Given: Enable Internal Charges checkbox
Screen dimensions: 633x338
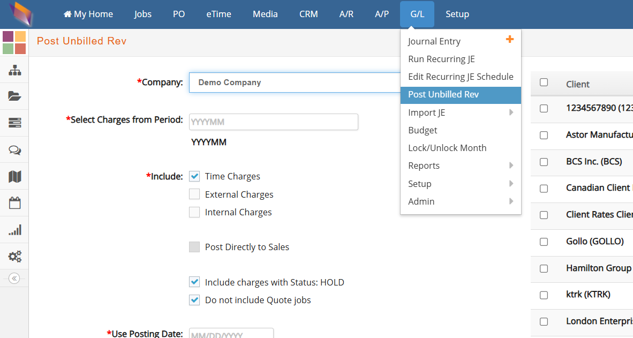Looking at the screenshot, I should tap(194, 212).
